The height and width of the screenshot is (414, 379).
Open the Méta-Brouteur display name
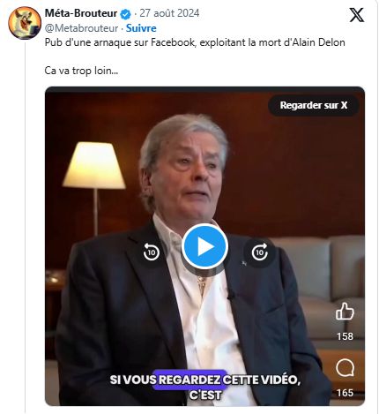[x=81, y=13]
